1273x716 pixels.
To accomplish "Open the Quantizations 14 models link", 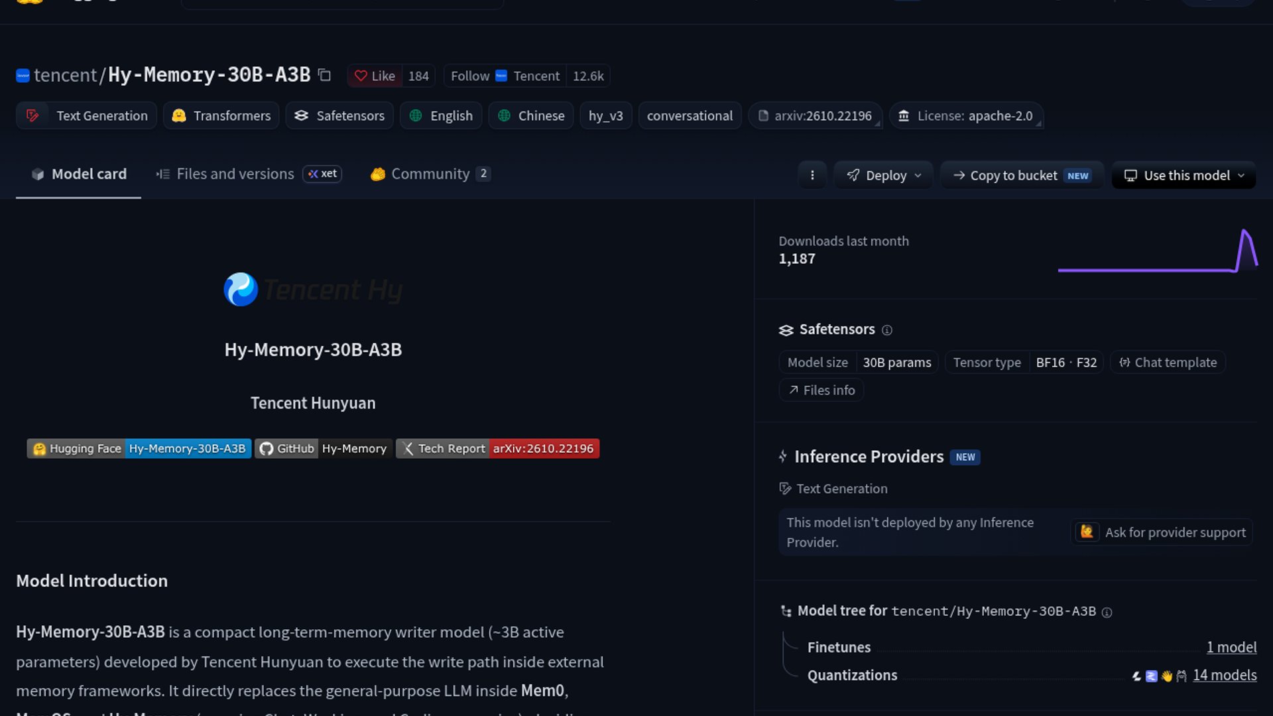I will click(x=1225, y=675).
